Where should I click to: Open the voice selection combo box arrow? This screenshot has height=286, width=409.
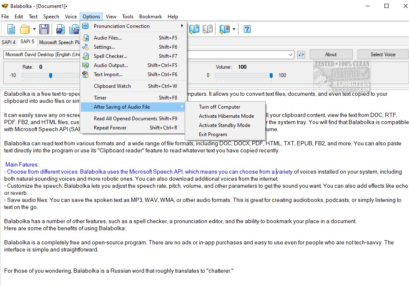tap(290, 55)
